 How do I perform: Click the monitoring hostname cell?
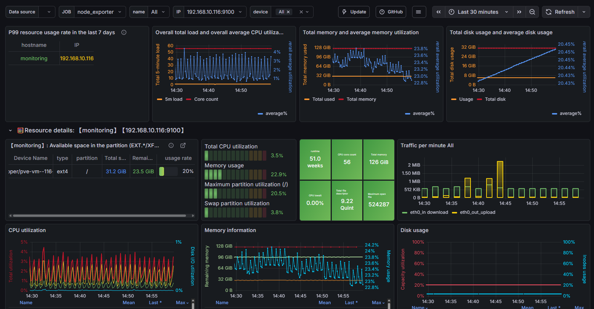pyautogui.click(x=34, y=58)
